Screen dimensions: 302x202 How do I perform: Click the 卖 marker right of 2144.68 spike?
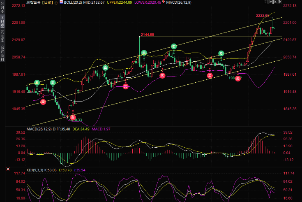coord(144,53)
